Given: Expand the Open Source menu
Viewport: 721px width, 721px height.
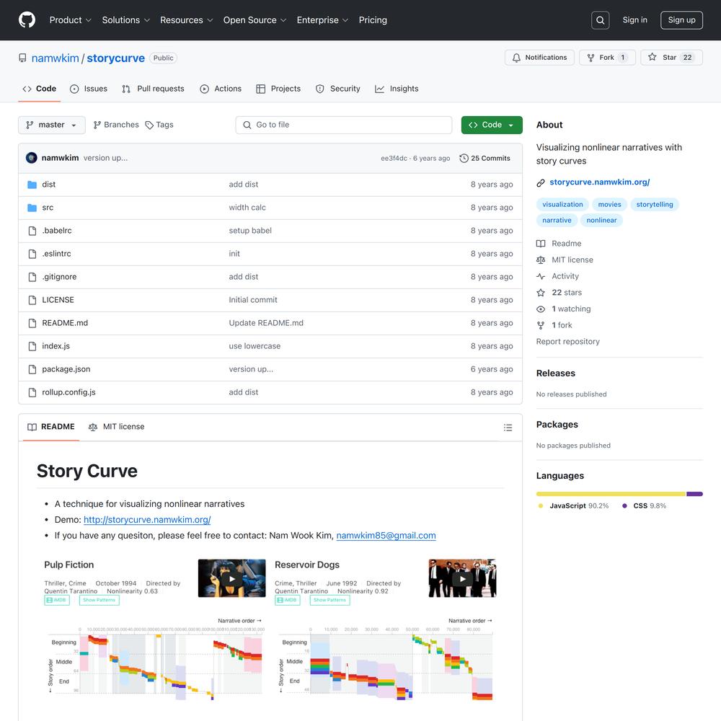Looking at the screenshot, I should [255, 20].
